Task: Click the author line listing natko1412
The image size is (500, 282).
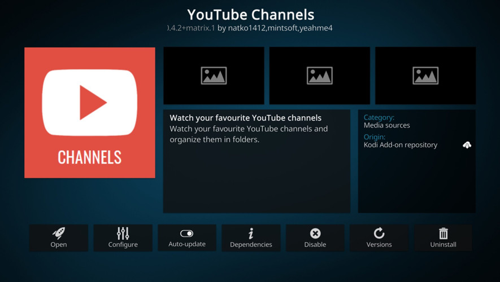Action: click(x=250, y=28)
